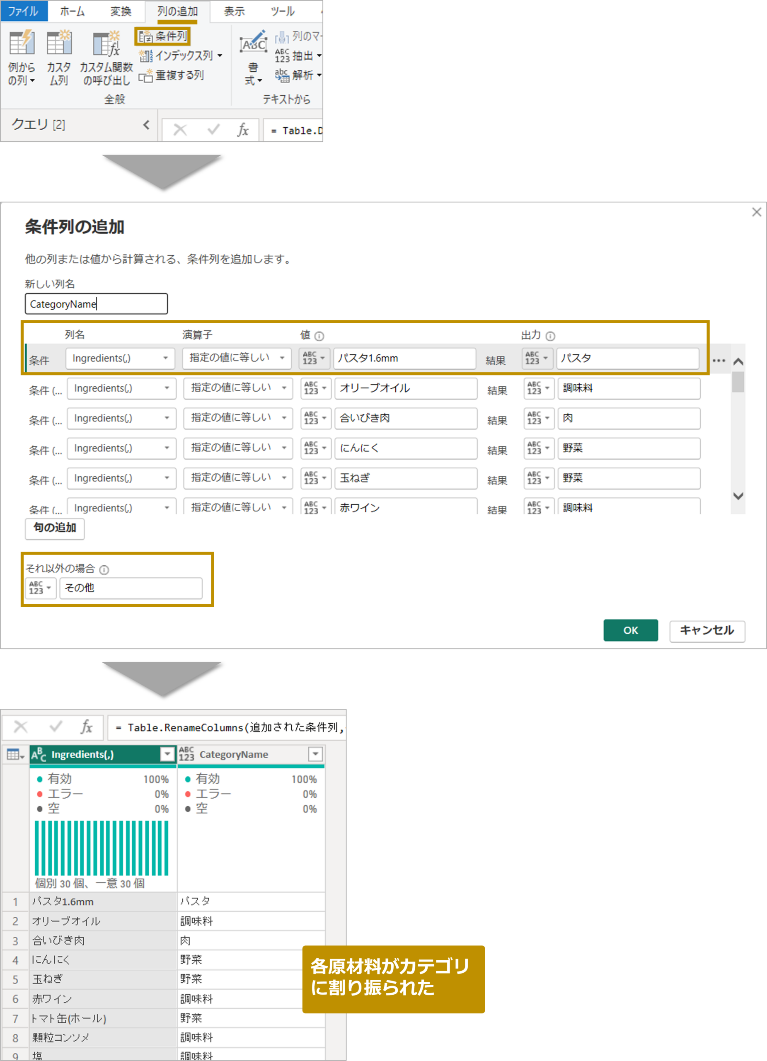This screenshot has height=1061, width=767.
Task: Click カスタム関数の呼び出し icon
Action: tap(106, 44)
